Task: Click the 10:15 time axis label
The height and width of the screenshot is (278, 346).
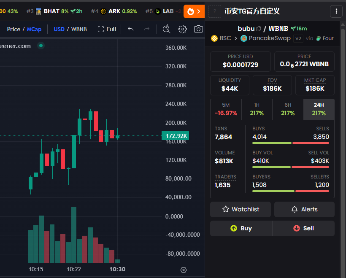Action: click(x=36, y=270)
